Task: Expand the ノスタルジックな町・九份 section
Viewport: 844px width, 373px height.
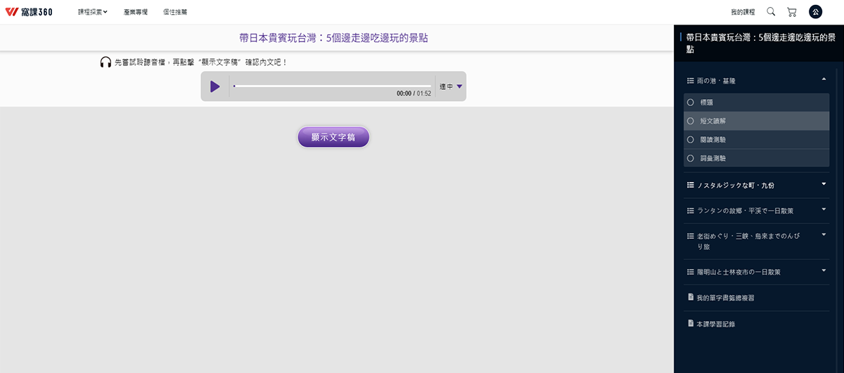Action: [x=824, y=185]
